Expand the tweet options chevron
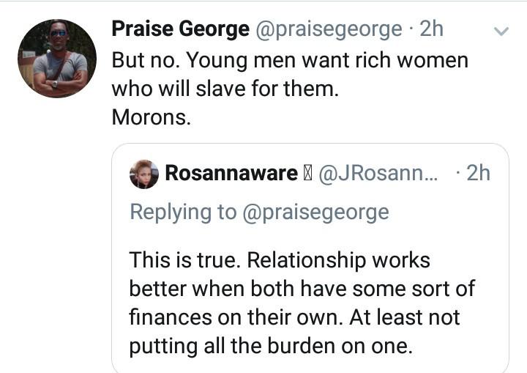 501,31
